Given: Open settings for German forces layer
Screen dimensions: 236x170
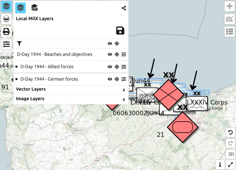Looking at the screenshot, I should pyautogui.click(x=124, y=79).
